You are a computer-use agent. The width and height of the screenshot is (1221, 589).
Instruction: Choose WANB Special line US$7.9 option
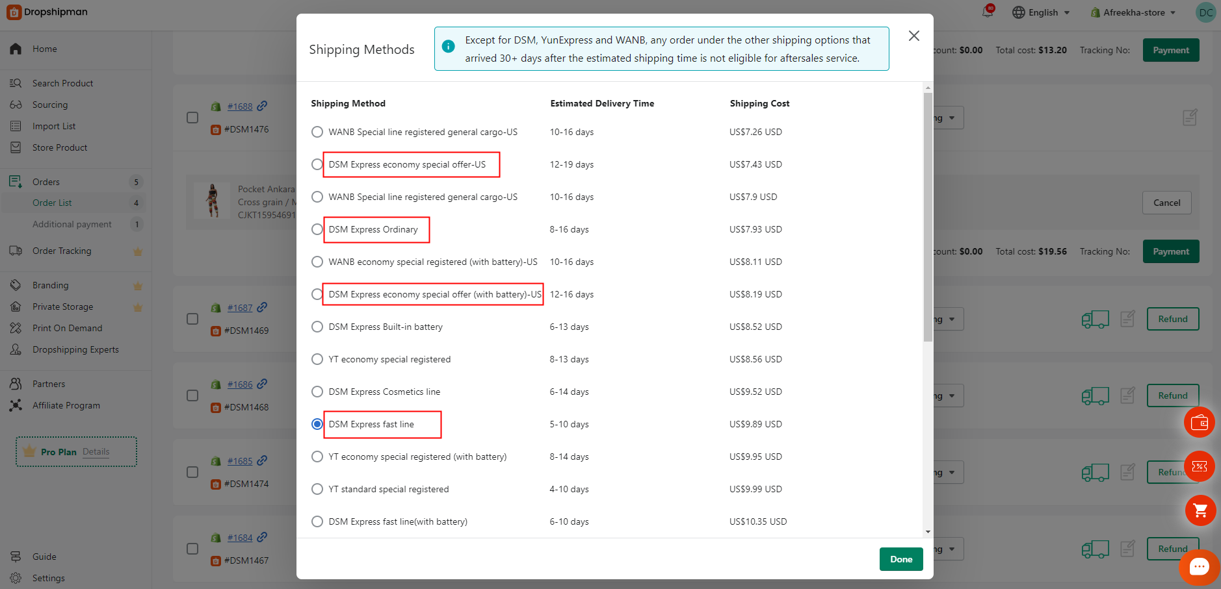point(317,197)
